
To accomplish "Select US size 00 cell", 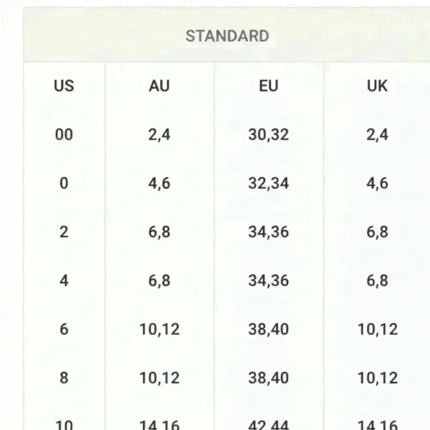I will click(x=64, y=135).
